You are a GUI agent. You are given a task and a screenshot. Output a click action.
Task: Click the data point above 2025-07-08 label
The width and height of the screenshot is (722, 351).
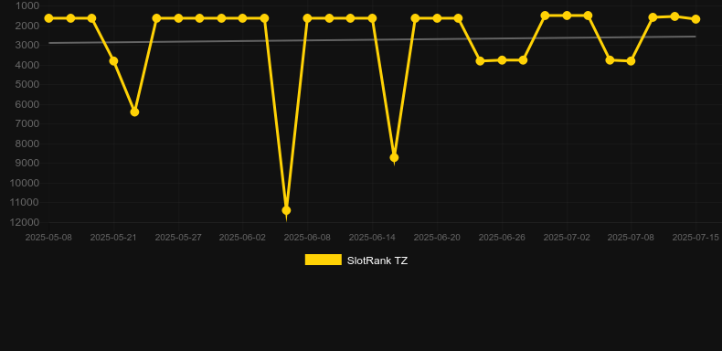(631, 61)
